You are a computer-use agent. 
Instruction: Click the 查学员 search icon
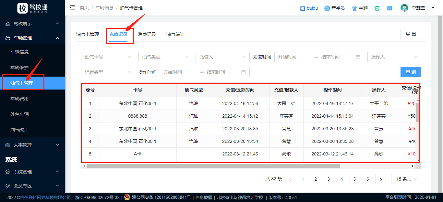click(327, 8)
